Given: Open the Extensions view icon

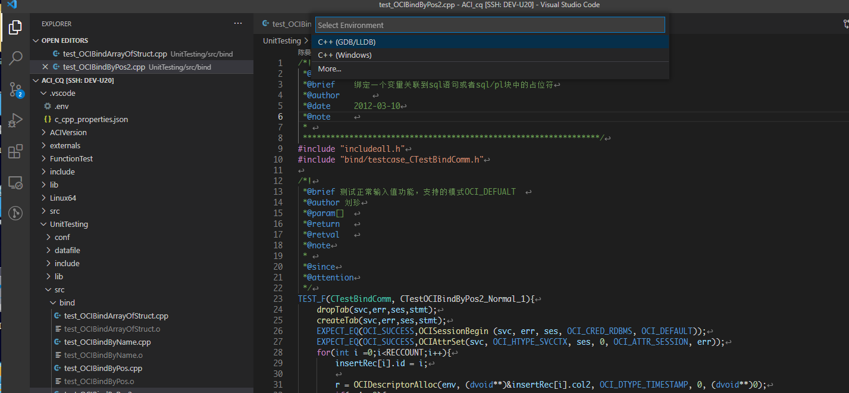Looking at the screenshot, I should coord(15,151).
